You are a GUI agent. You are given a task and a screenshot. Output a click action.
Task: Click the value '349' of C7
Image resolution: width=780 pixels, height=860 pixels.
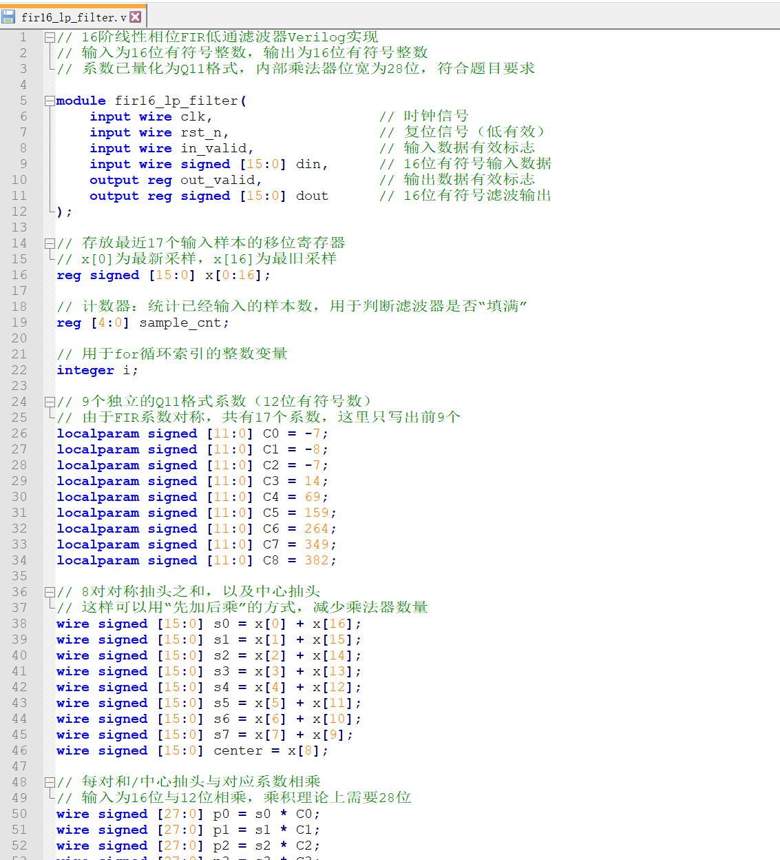(x=317, y=544)
